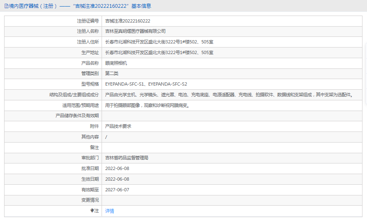This screenshot has width=367, height=220.
Task: Click the 产品名称 row label
Action: [90, 63]
